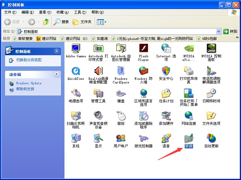Viewport: 241px width, 180px height.
Task: Open the 工具(T) menu
Action: point(80,12)
